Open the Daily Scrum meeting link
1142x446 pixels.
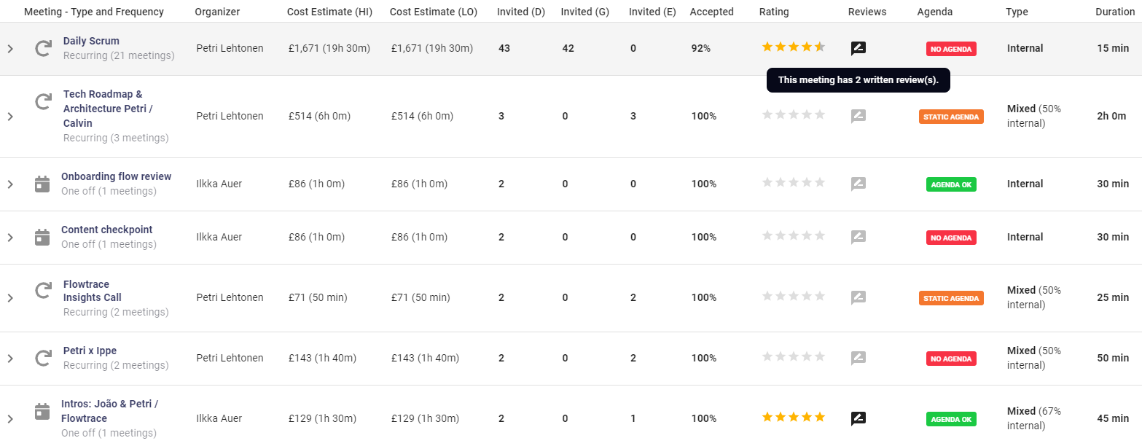coord(91,41)
